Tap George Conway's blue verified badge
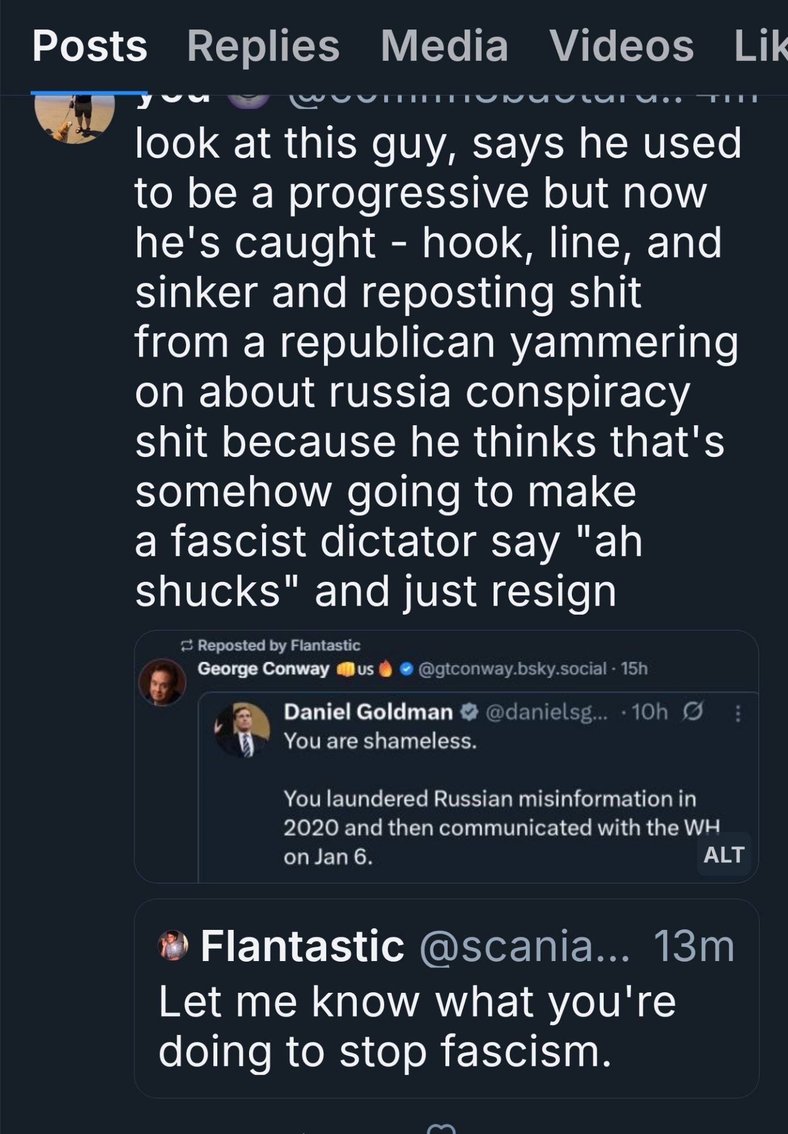The height and width of the screenshot is (1134, 788). 406,669
